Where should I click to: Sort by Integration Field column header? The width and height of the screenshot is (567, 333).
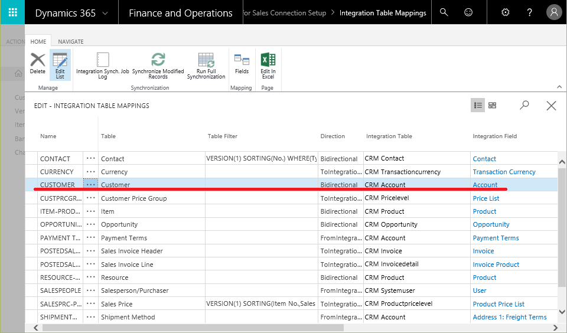click(495, 136)
